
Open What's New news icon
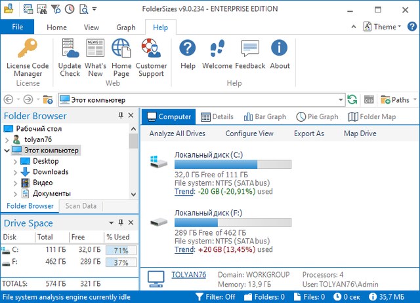96,50
